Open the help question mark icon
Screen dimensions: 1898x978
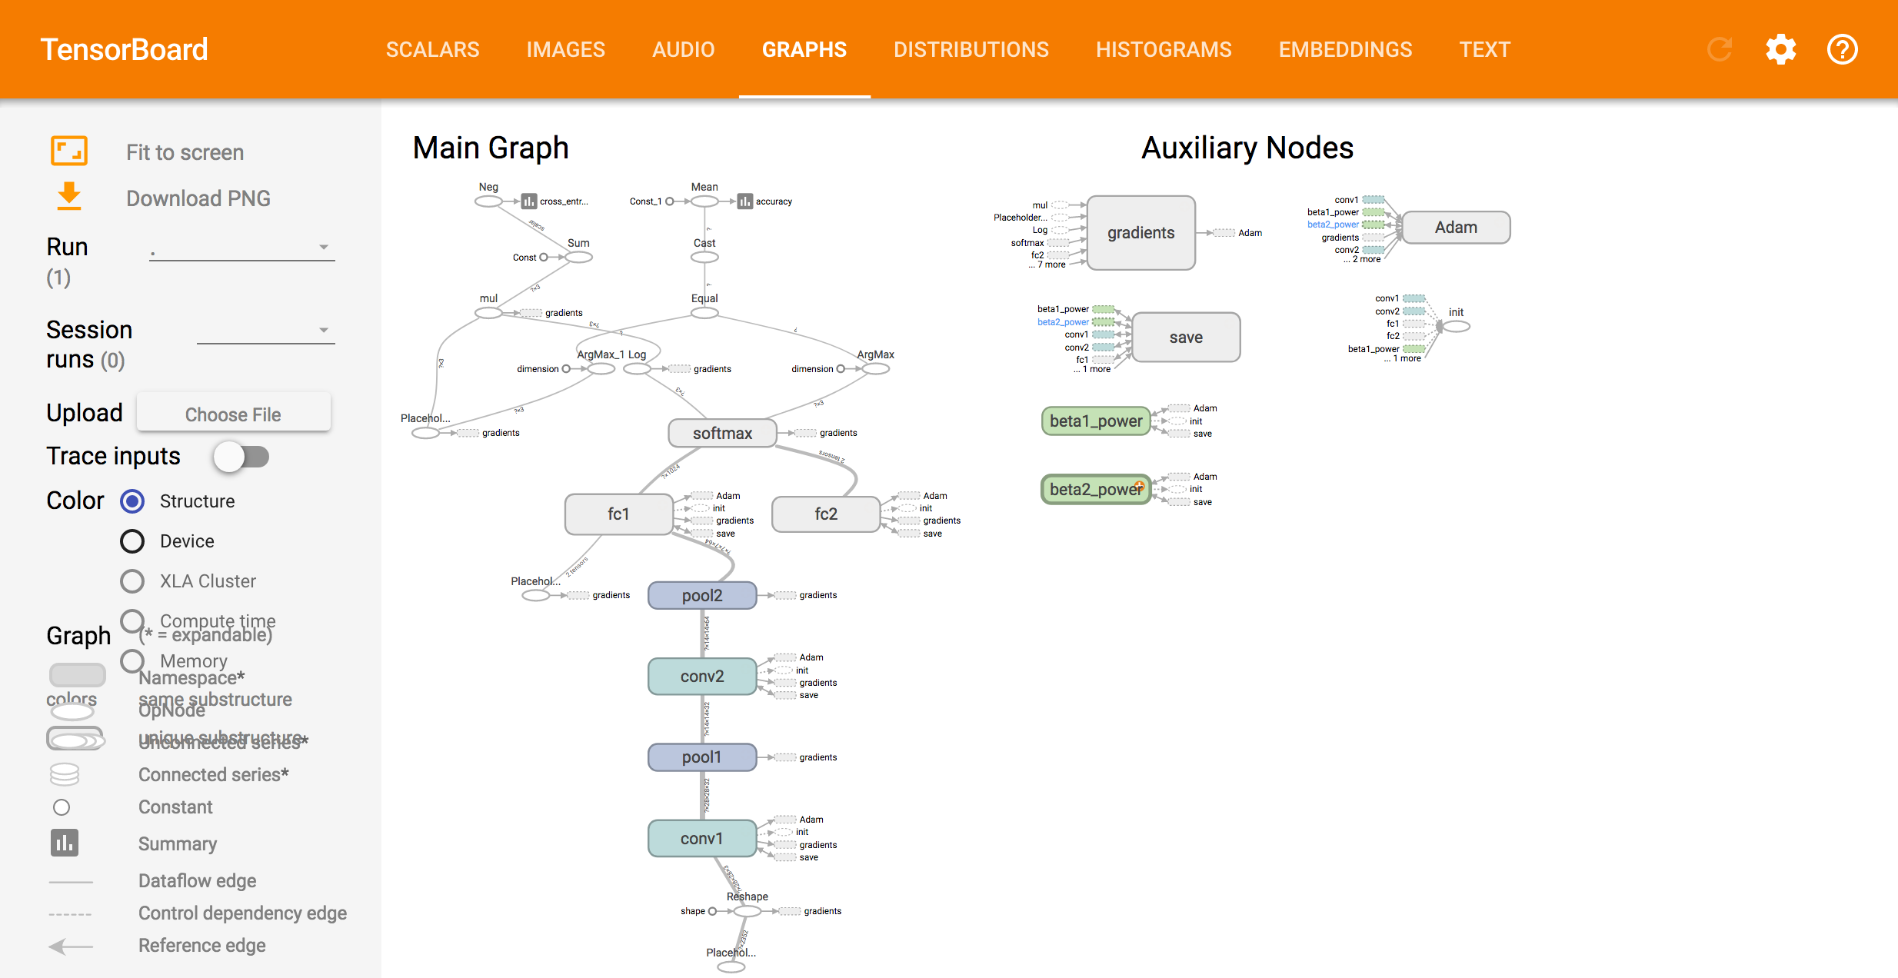click(1843, 49)
